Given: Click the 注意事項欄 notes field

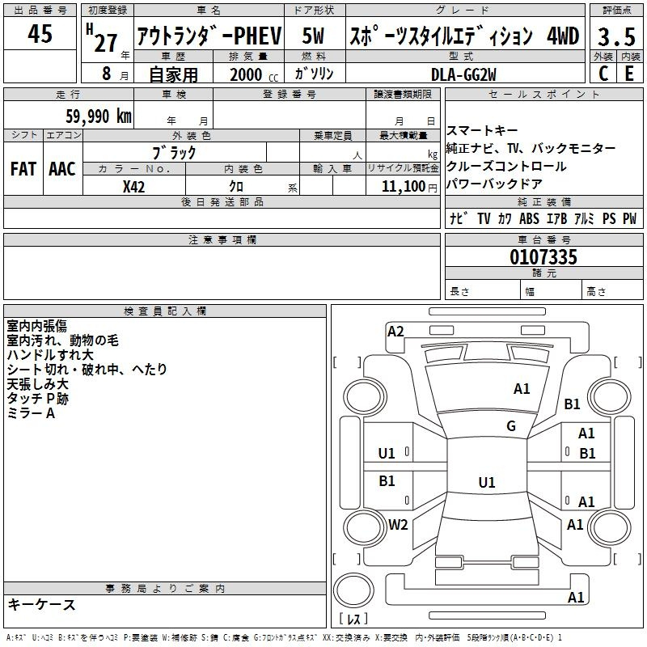Looking at the screenshot, I should (222, 273).
